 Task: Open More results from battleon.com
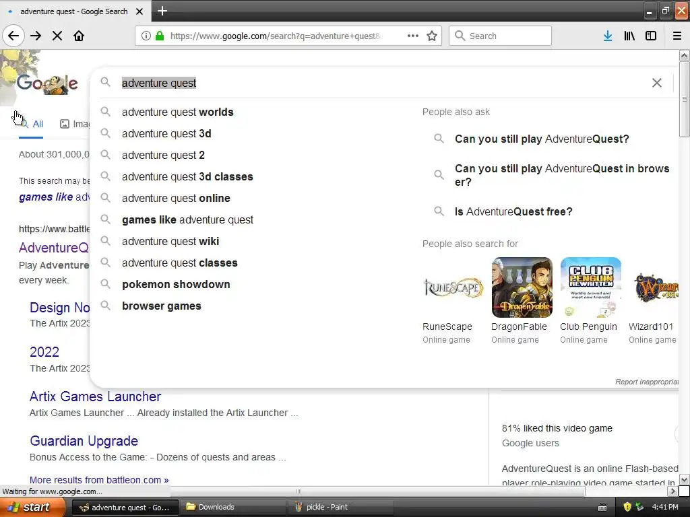(x=99, y=479)
